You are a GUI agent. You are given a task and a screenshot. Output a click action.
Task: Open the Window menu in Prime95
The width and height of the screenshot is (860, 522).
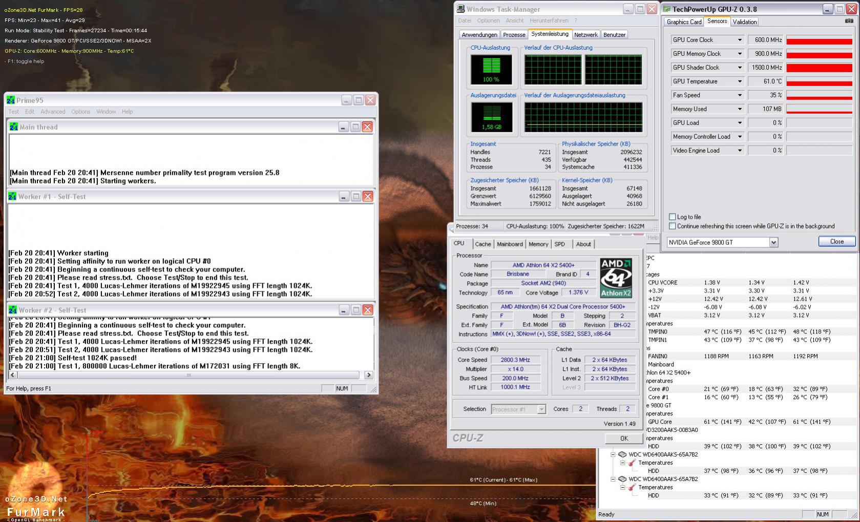coord(106,112)
